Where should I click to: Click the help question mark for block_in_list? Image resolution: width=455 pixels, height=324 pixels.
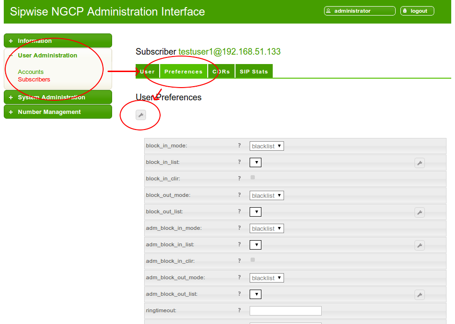tap(239, 162)
